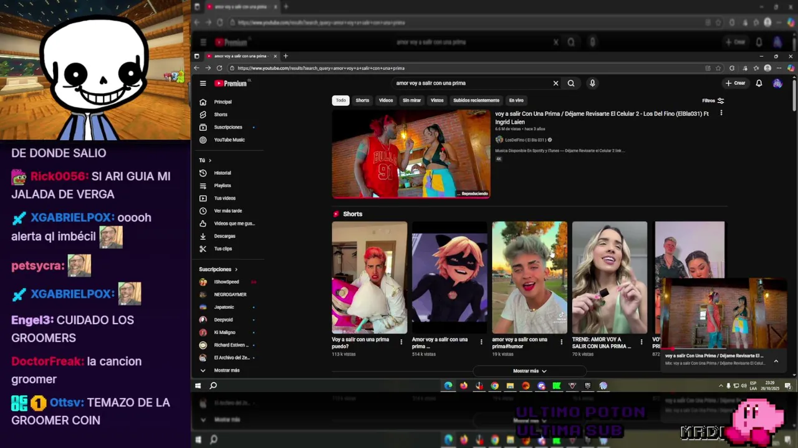The image size is (798, 448).
Task: Open options menu for 'una prima puedo?' short
Action: [x=401, y=342]
